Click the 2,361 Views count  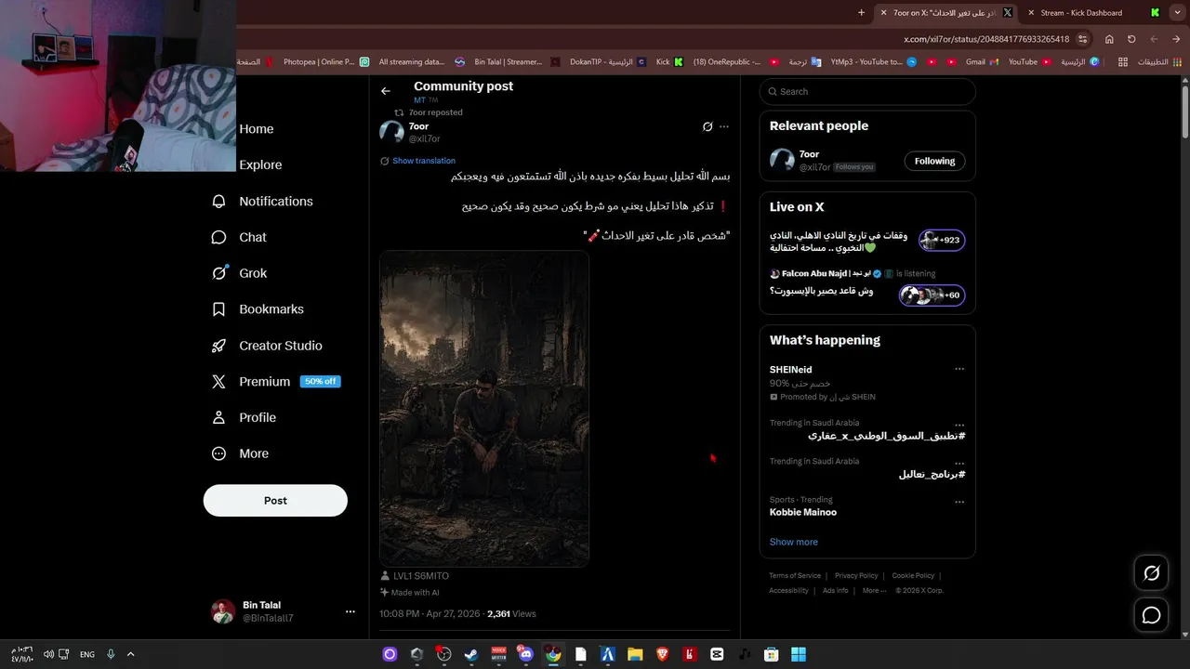click(x=511, y=614)
